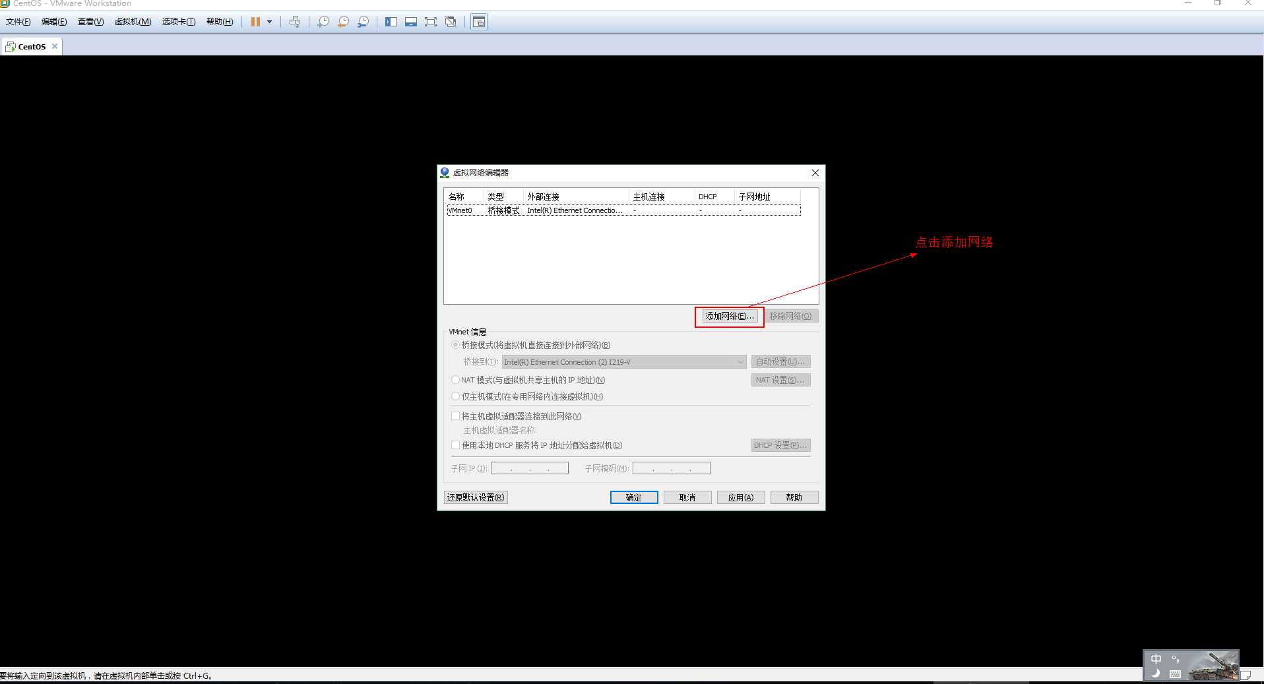Open the 编辑(E) menu
Image resolution: width=1264 pixels, height=684 pixels.
54,22
